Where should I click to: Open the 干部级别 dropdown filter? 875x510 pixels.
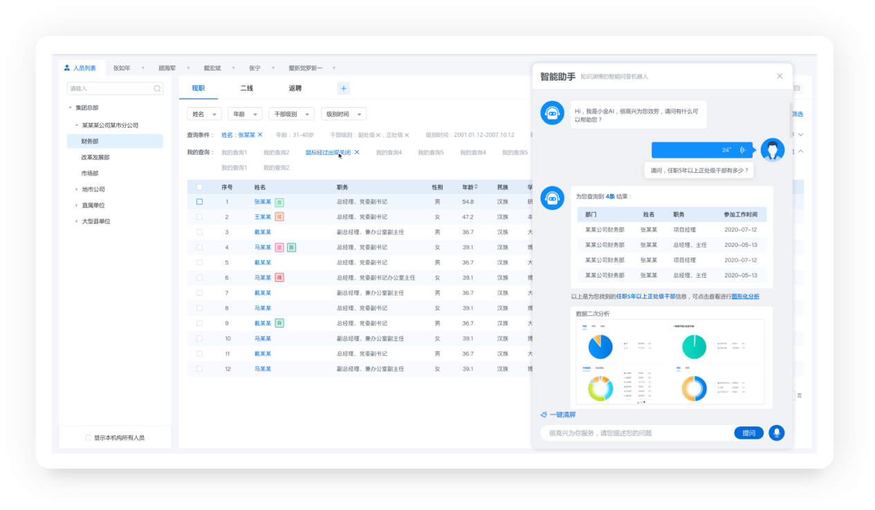[291, 114]
